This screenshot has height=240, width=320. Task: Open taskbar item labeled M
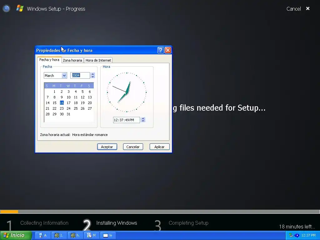coord(92,235)
